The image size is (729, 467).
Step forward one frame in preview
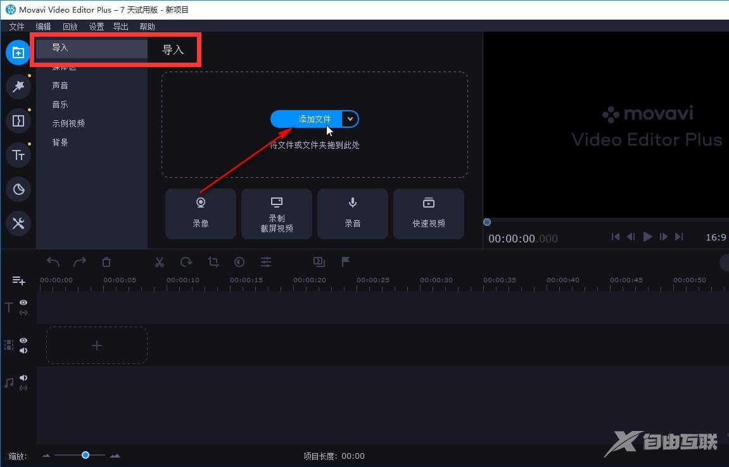[x=663, y=237]
